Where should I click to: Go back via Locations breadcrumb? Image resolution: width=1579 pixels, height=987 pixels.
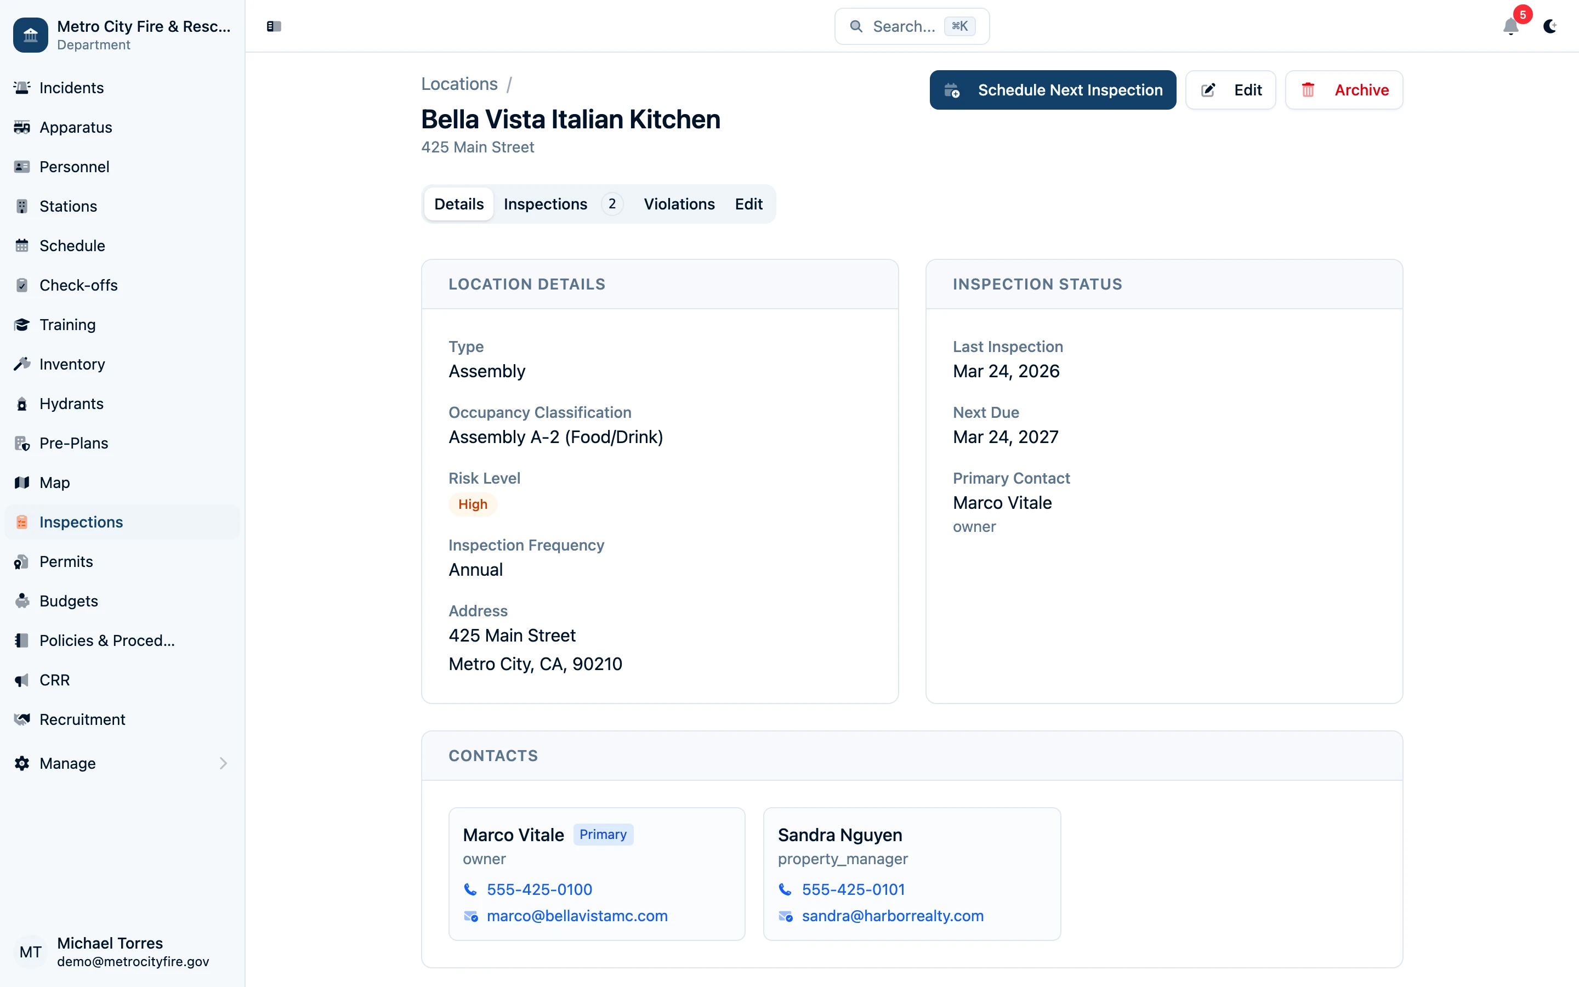pyautogui.click(x=459, y=84)
